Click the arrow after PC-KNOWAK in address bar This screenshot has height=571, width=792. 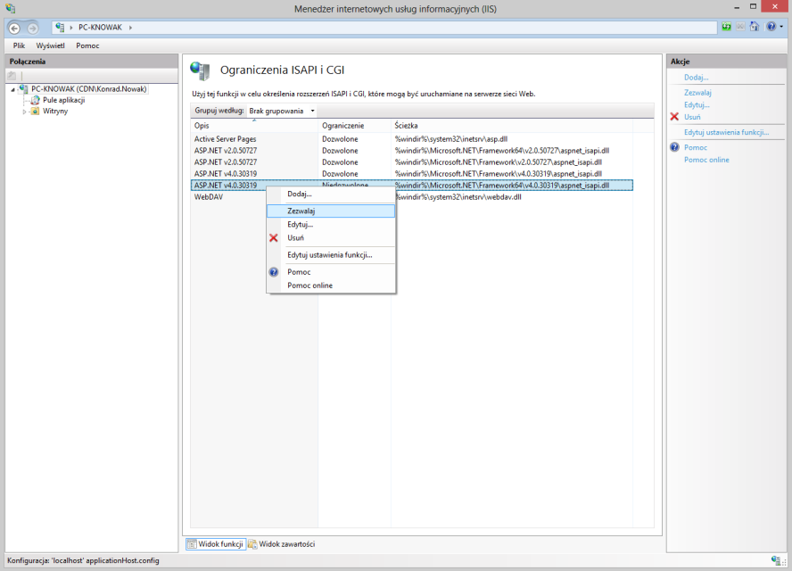click(130, 28)
